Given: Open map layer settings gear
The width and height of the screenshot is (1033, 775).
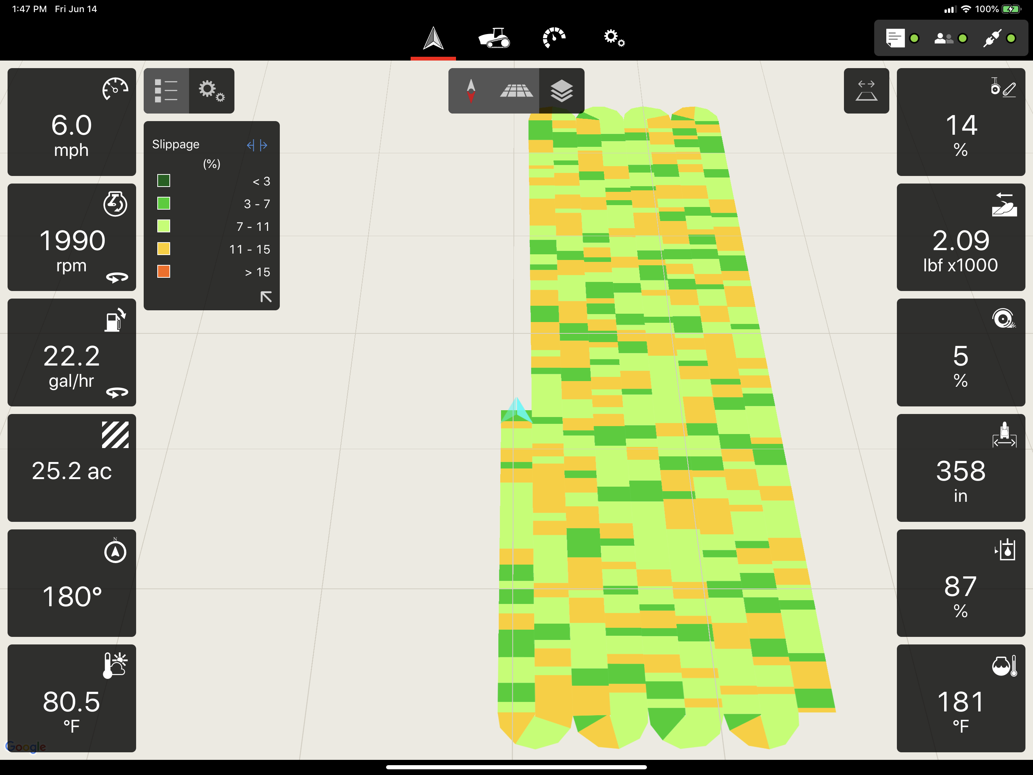Looking at the screenshot, I should [211, 91].
